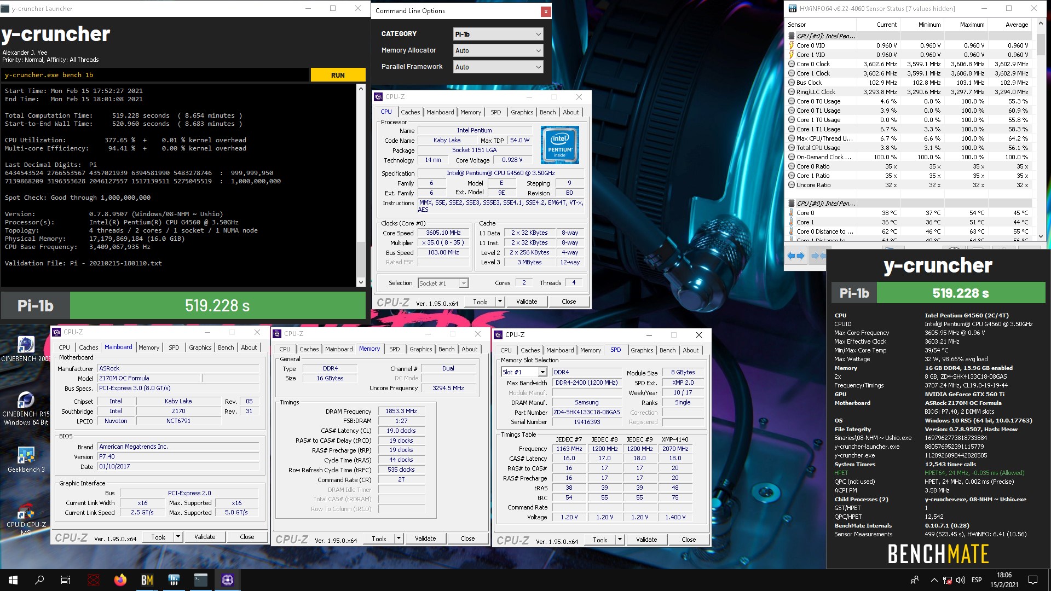Switch to BenchMate on the taskbar

tap(147, 580)
